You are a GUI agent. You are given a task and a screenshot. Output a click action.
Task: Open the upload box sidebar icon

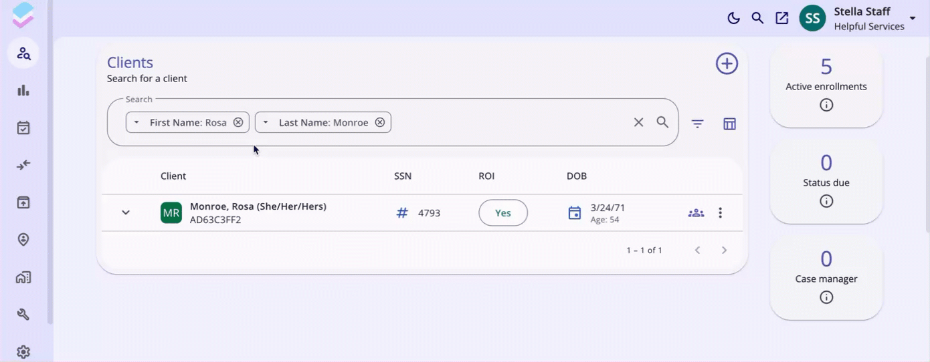click(x=23, y=202)
